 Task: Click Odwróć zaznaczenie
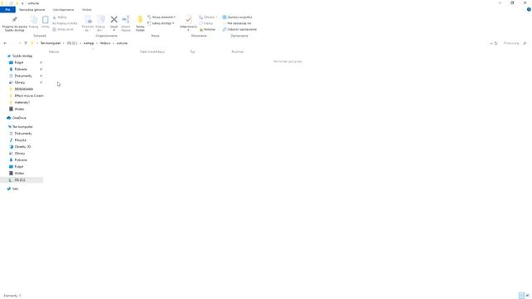239,30
